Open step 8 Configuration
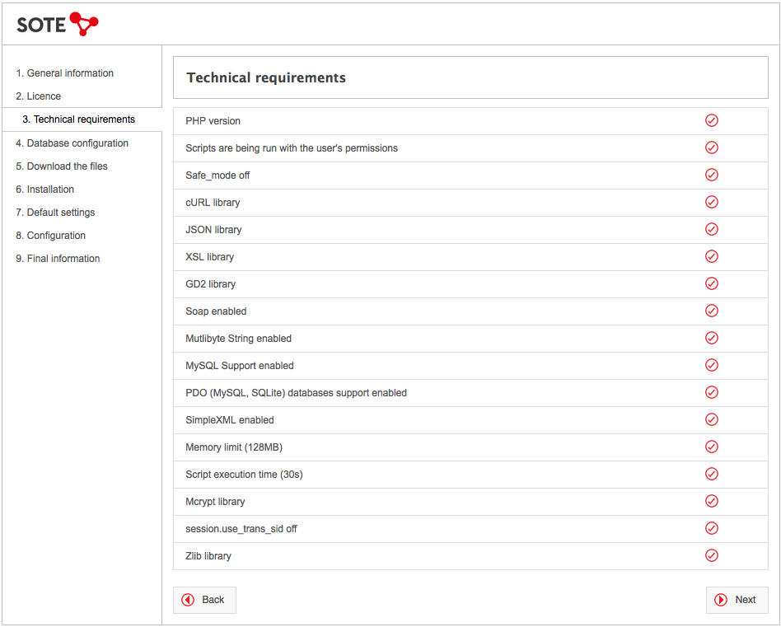Screen dimensions: 781x627 tap(51, 236)
